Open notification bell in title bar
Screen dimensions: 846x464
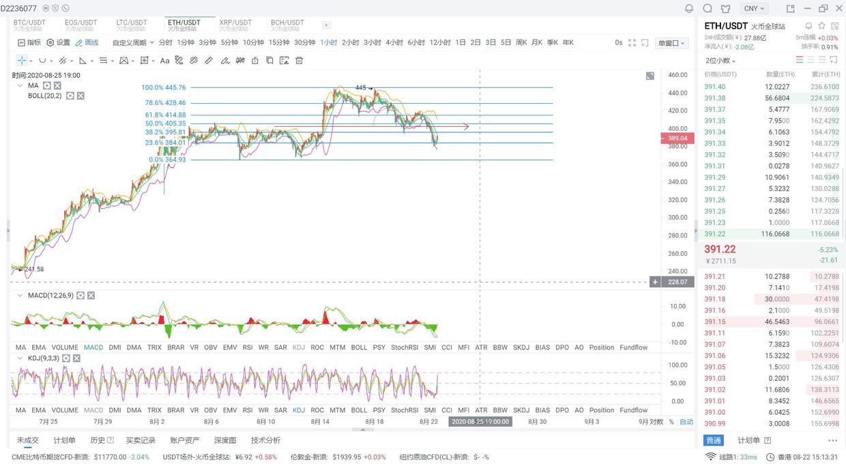pyautogui.click(x=689, y=8)
